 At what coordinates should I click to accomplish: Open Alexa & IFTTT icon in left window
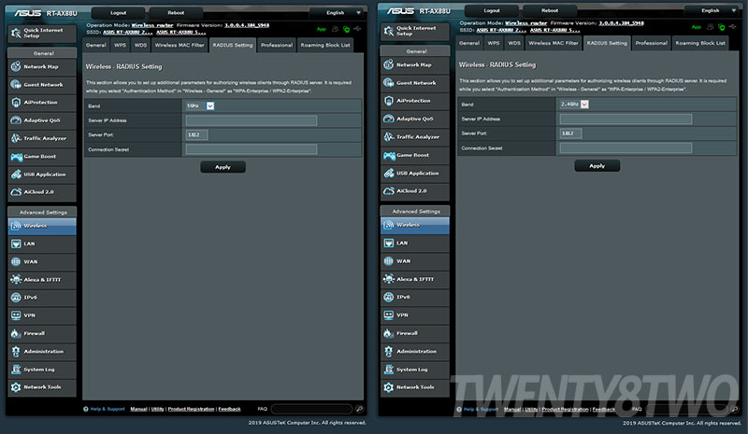16,280
